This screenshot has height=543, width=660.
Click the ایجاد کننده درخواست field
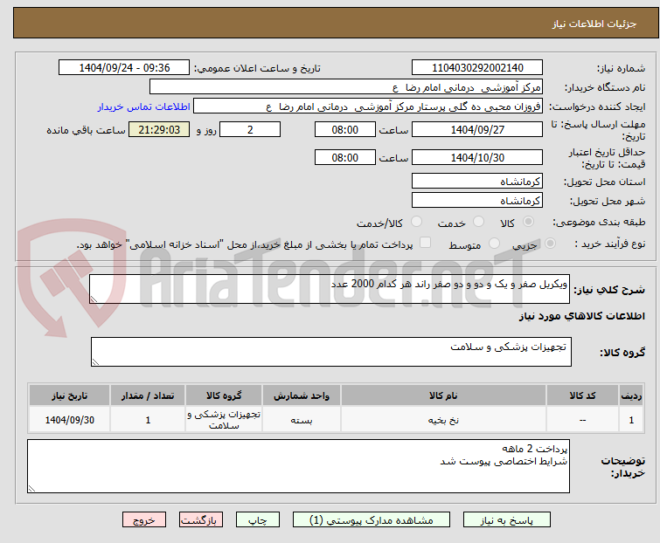pyautogui.click(x=368, y=107)
